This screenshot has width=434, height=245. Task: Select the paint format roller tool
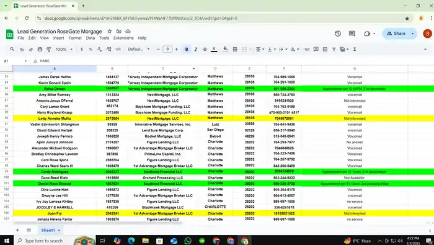coord(49,49)
